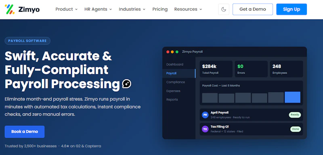This screenshot has width=323, height=155.
Task: Toggle dark mode moon icon
Action: [x=224, y=9]
